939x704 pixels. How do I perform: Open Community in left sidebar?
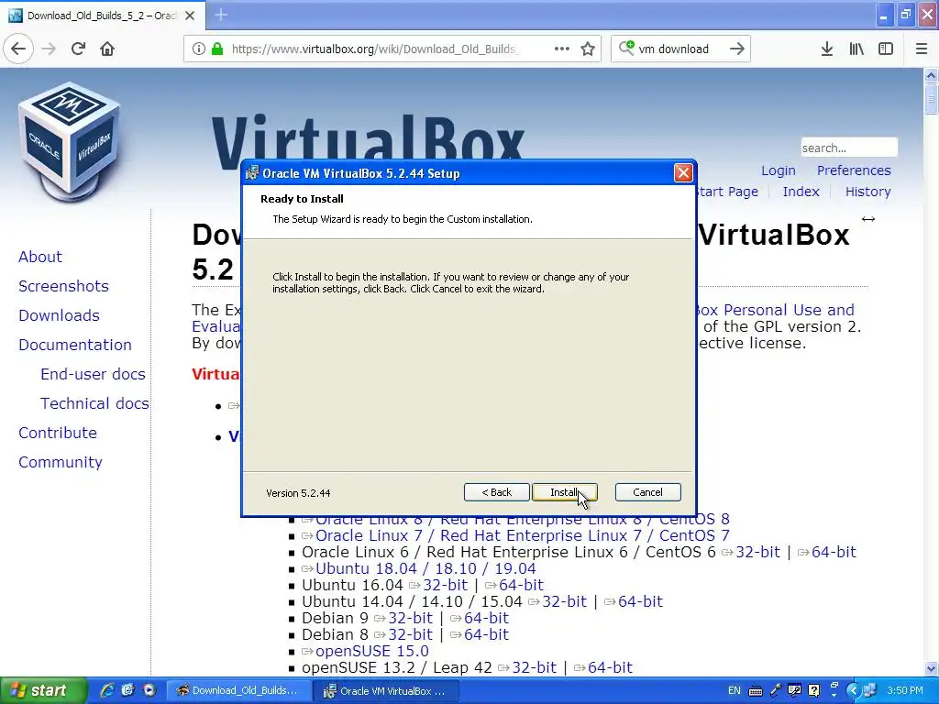pos(61,462)
